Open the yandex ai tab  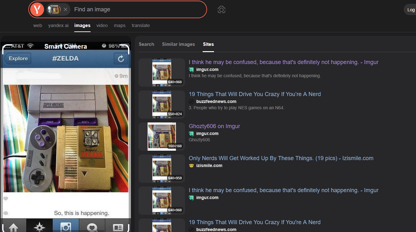pyautogui.click(x=58, y=25)
